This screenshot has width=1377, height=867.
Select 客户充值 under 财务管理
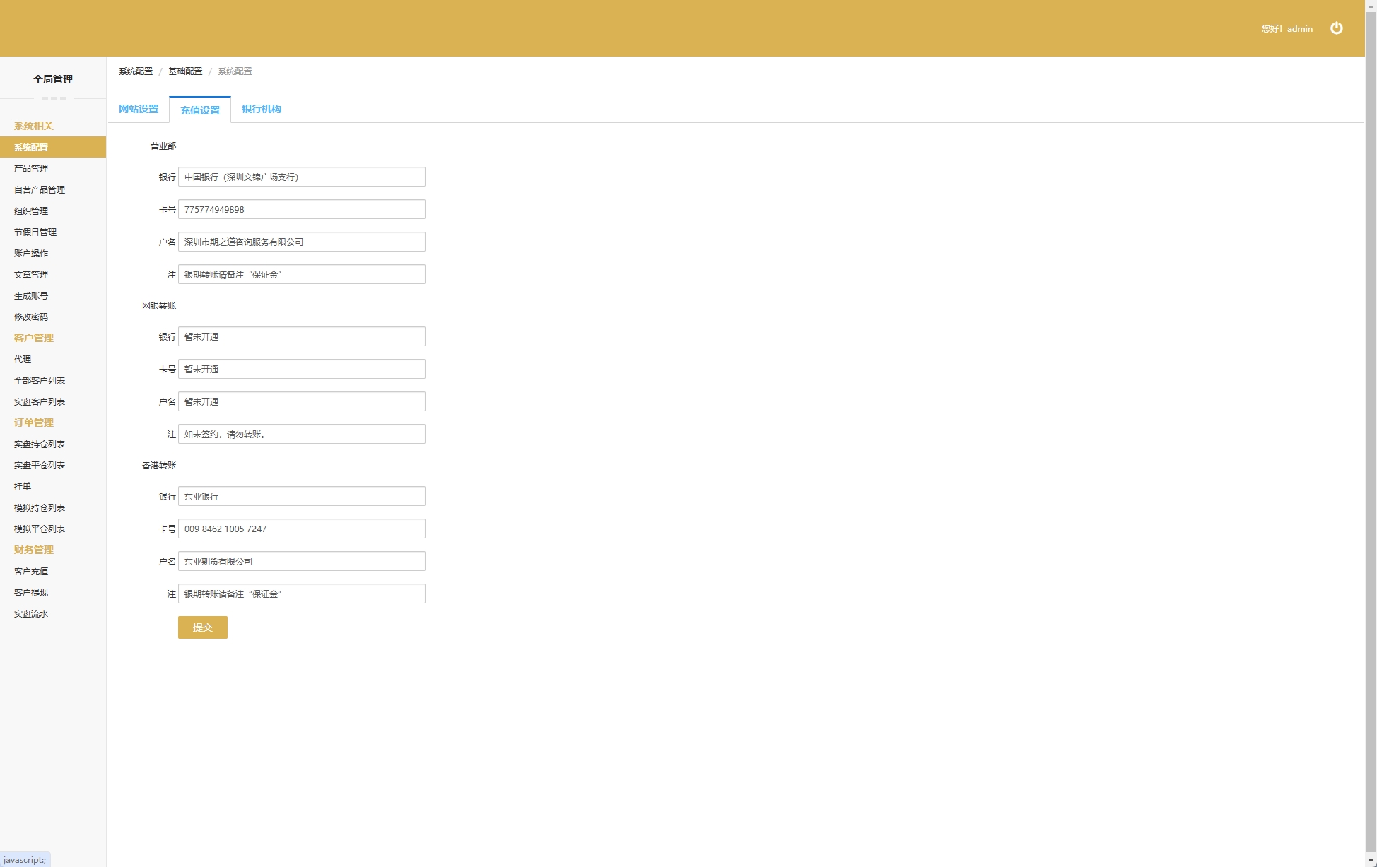[31, 571]
